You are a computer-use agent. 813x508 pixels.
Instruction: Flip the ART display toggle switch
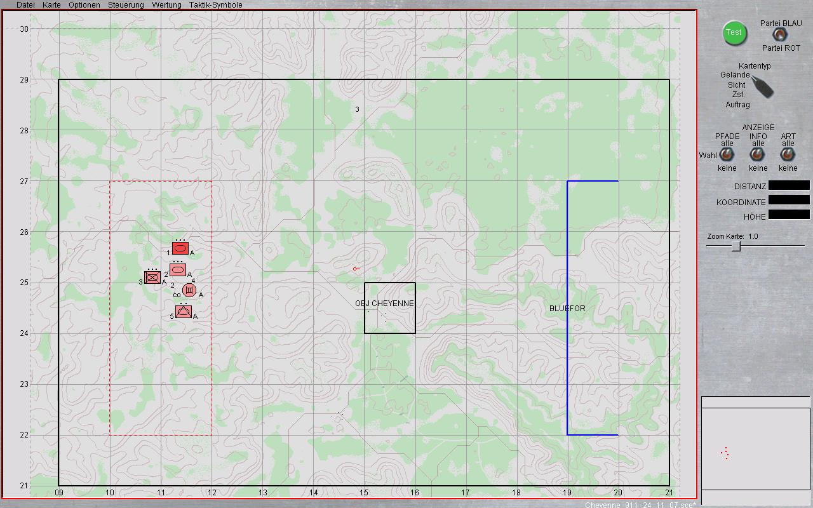point(788,154)
